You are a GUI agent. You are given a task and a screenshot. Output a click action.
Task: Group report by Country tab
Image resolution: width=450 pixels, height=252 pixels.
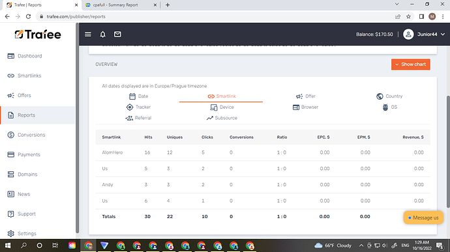[x=389, y=96]
